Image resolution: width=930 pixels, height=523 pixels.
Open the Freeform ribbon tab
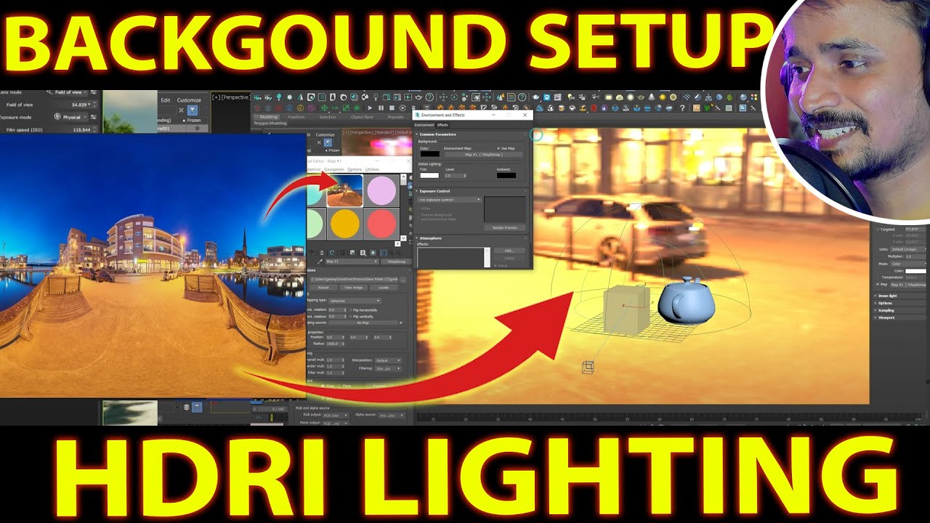pyautogui.click(x=296, y=117)
